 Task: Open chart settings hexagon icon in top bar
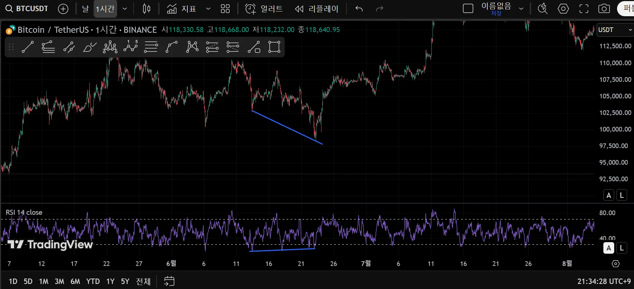pos(563,9)
